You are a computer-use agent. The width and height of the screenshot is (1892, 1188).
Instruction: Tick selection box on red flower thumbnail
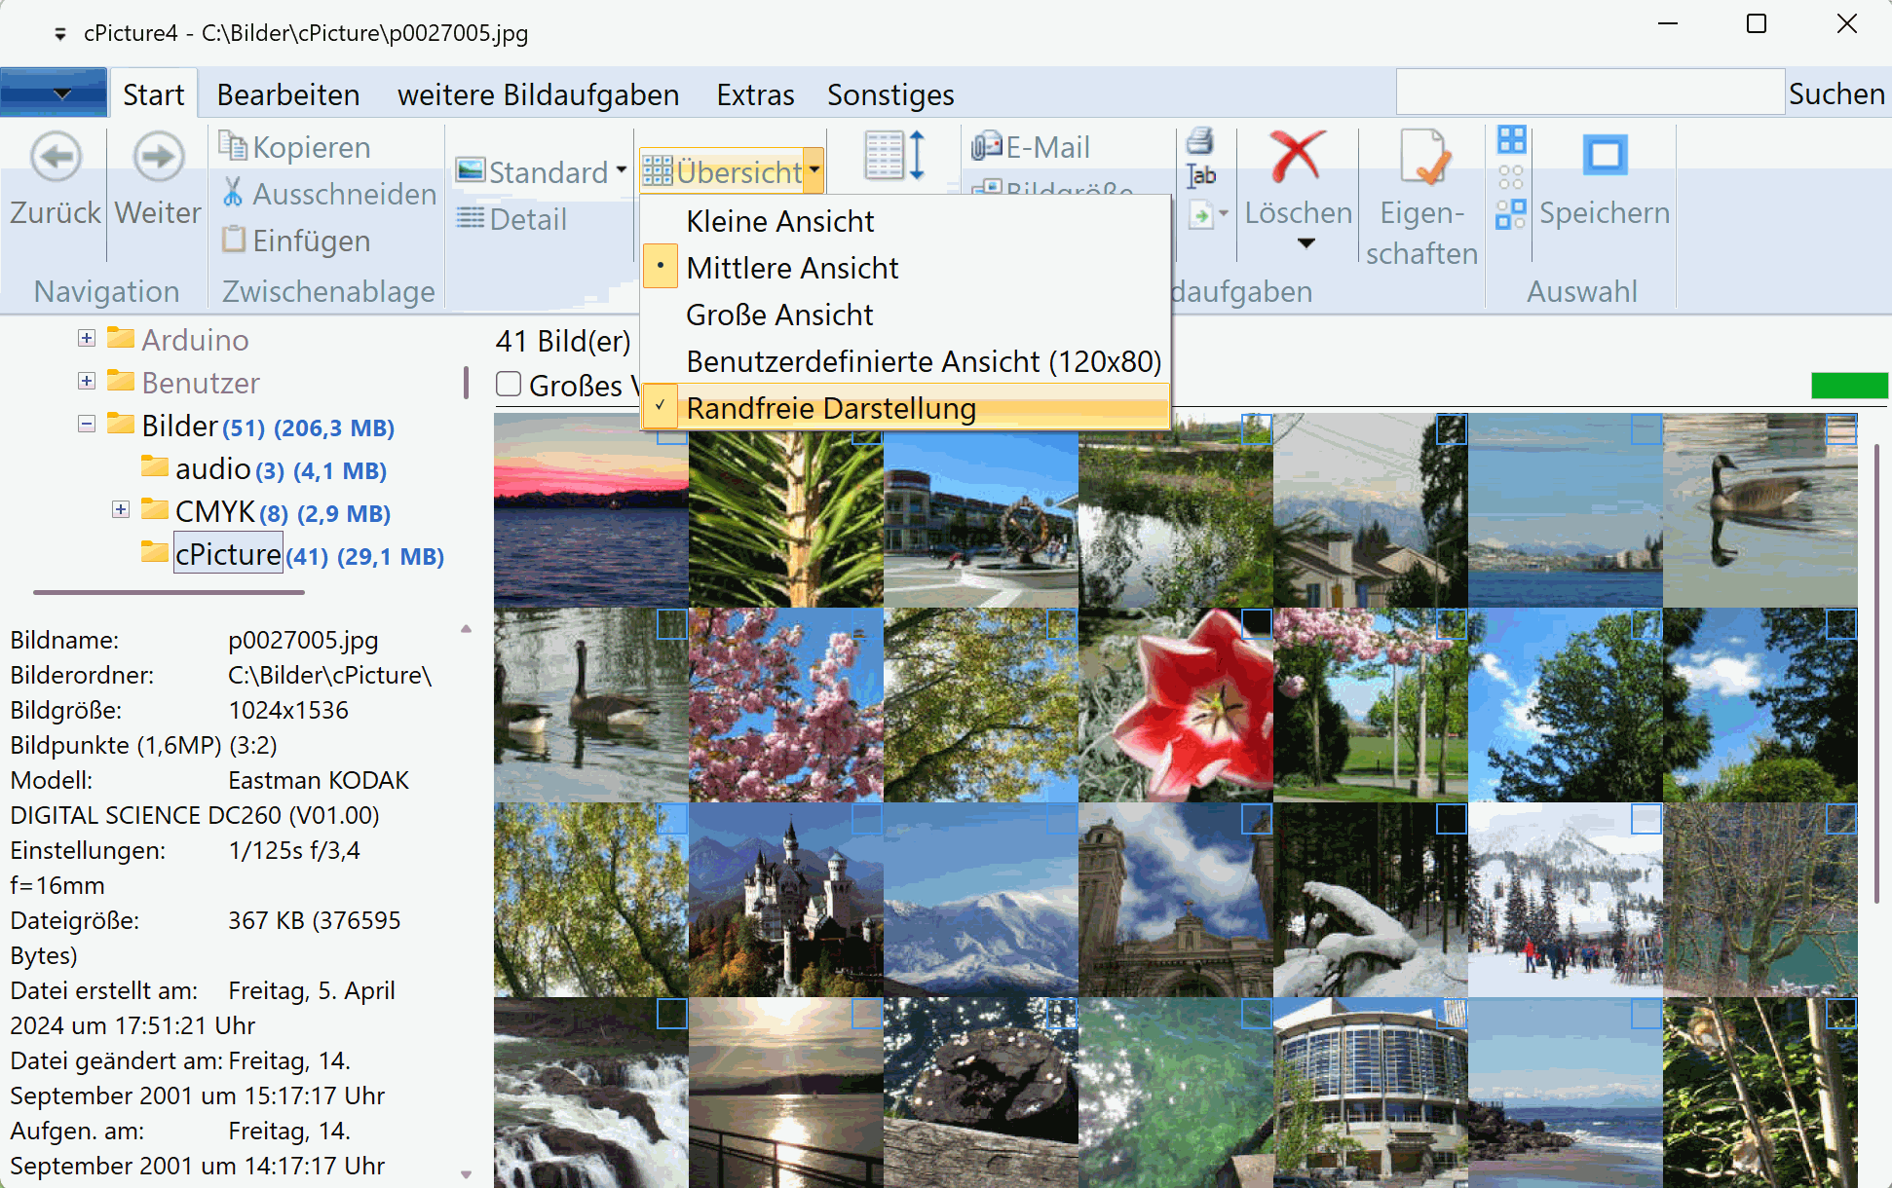click(1256, 624)
